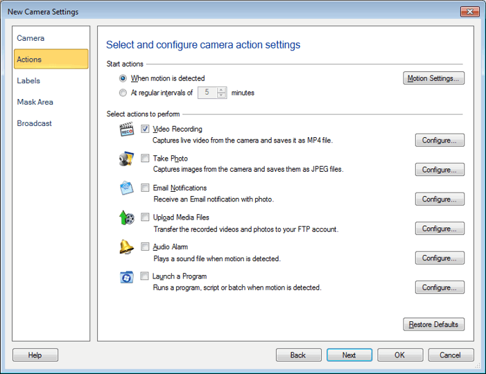
Task: Open the Broadcast settings page
Action: point(35,123)
